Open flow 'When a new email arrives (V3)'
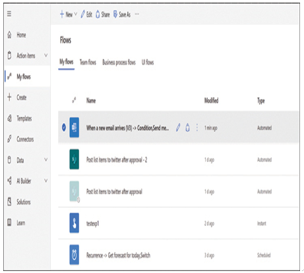This screenshot has height=273, width=304. coord(128,128)
